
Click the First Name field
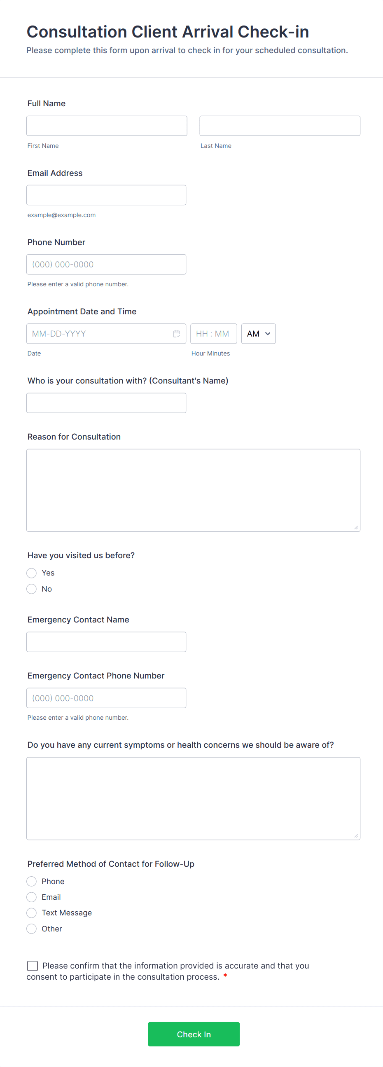[x=107, y=126]
